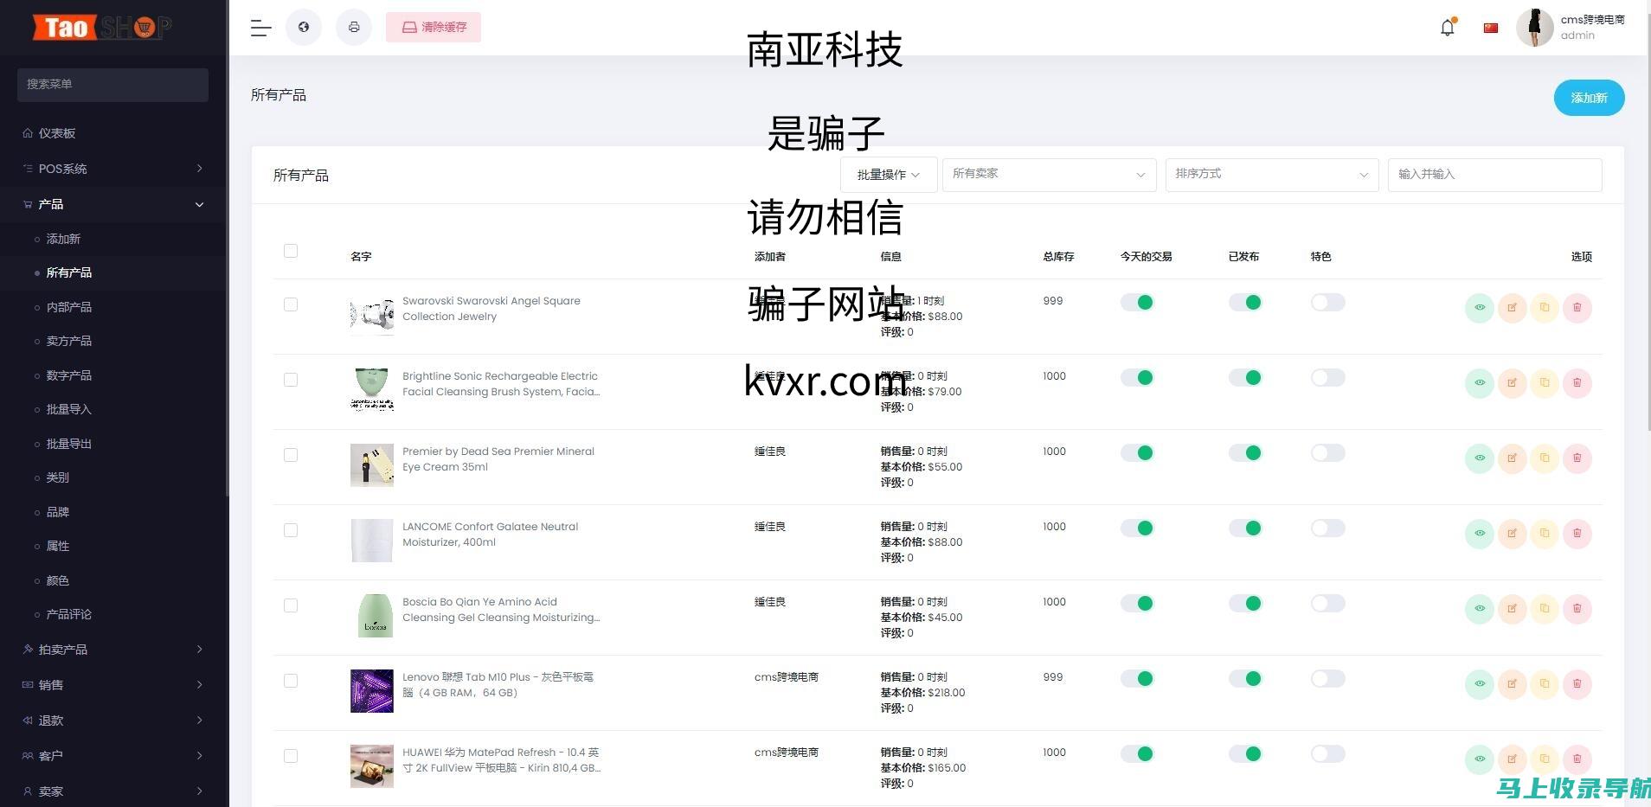Expand the 退款 sidebar menu

pos(114,721)
